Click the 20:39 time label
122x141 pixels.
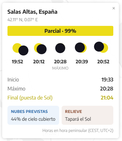coord(82,62)
